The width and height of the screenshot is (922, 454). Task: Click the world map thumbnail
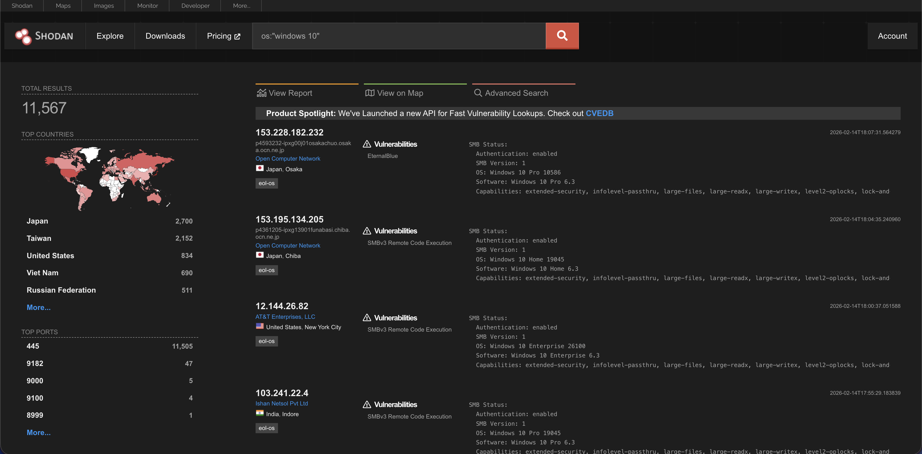tap(109, 178)
